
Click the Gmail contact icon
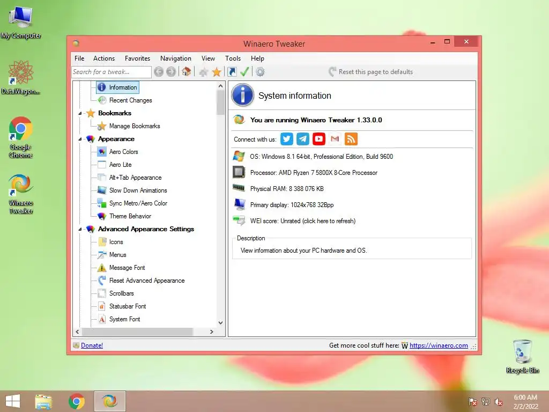pyautogui.click(x=335, y=139)
